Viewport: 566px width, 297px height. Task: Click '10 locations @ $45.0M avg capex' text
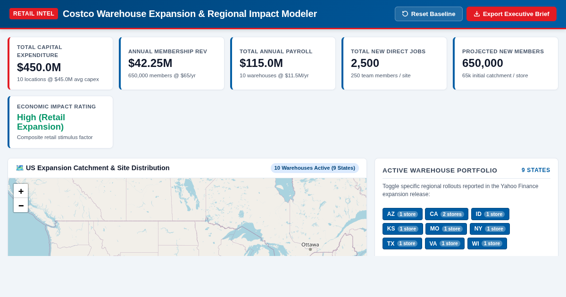[58, 79]
